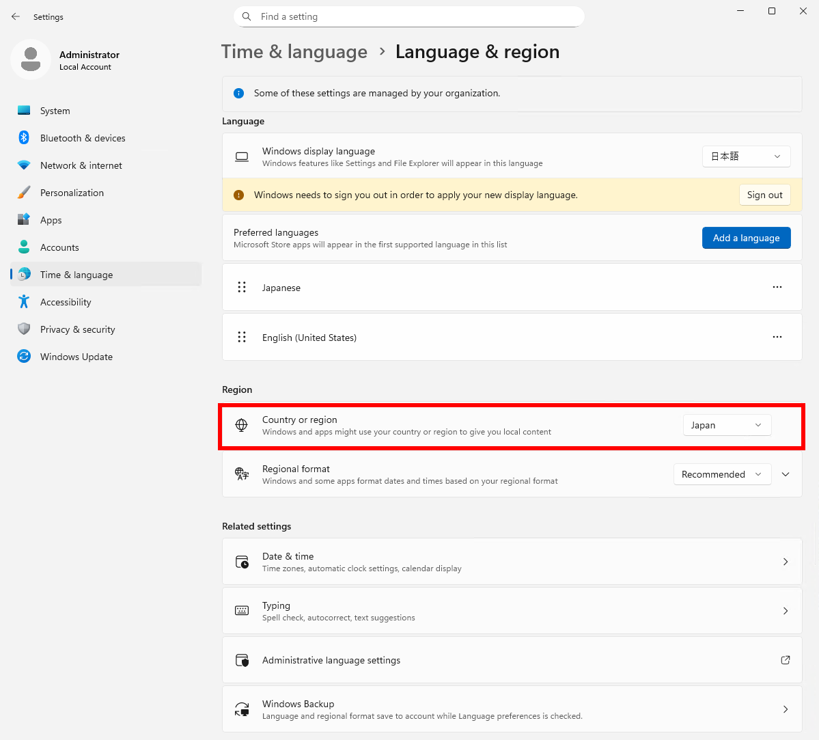Open Accounts settings page

coord(106,247)
